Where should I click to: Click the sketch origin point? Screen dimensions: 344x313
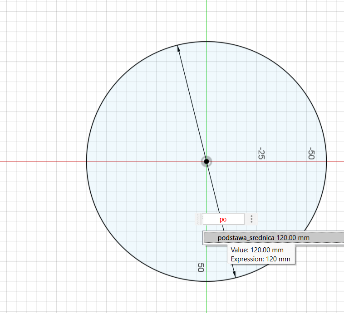pyautogui.click(x=206, y=161)
